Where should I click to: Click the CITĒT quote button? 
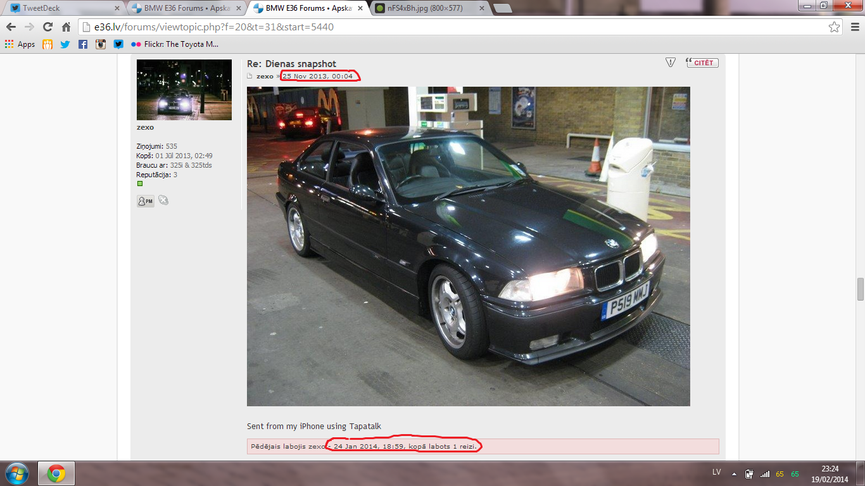point(702,63)
